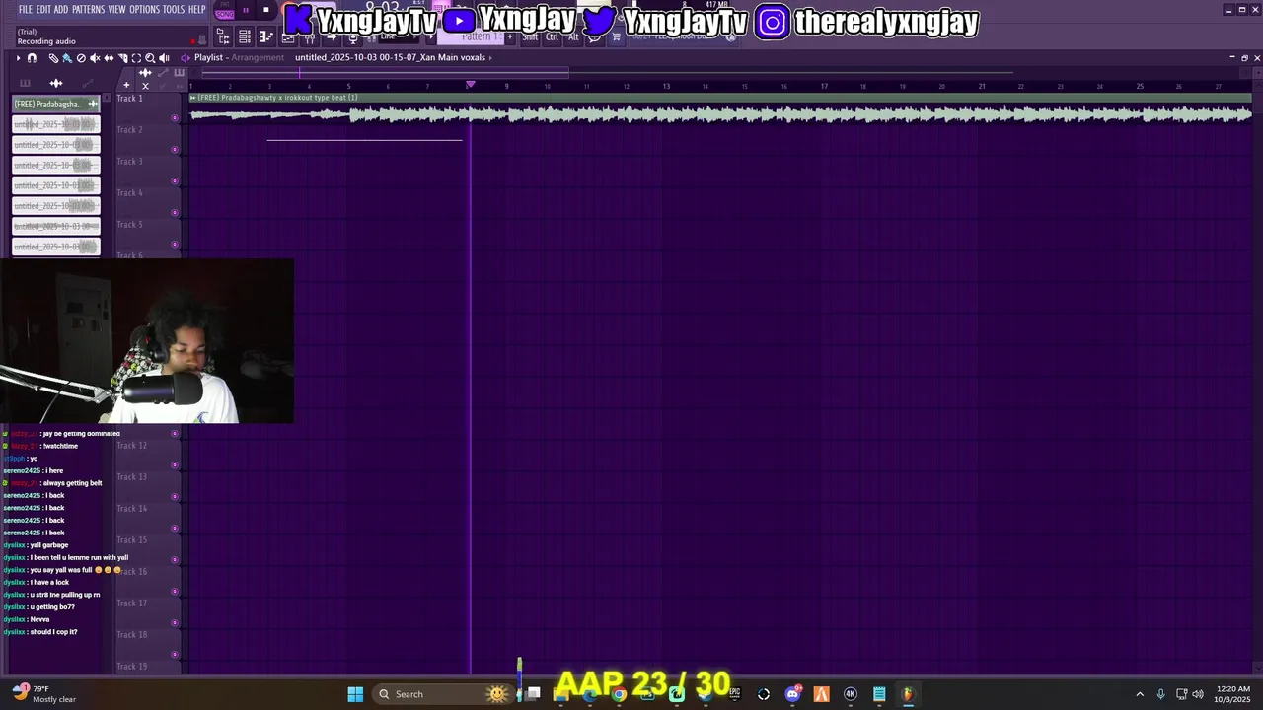Select the Slice tool

pos(122,58)
